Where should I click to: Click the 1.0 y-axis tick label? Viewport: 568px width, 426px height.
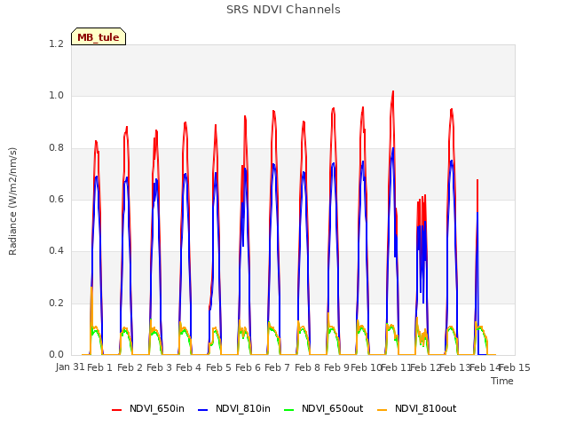(57, 96)
